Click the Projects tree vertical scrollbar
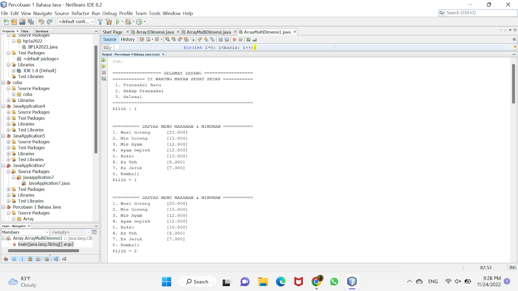The height and width of the screenshot is (291, 518). (96, 99)
